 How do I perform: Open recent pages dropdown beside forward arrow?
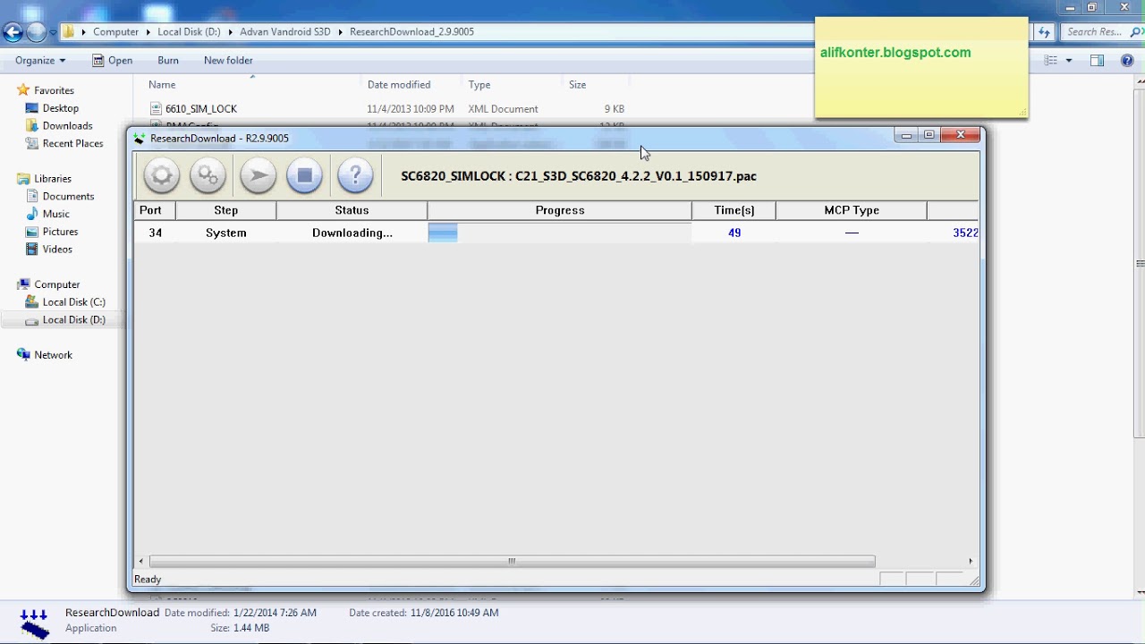(53, 33)
